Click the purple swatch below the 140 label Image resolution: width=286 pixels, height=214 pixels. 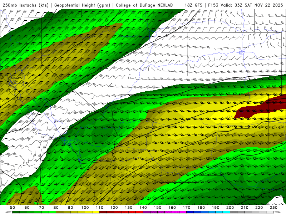click(147, 212)
